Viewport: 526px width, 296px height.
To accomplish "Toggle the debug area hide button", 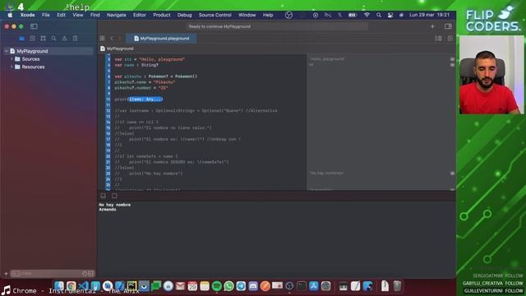I will pos(103,196).
